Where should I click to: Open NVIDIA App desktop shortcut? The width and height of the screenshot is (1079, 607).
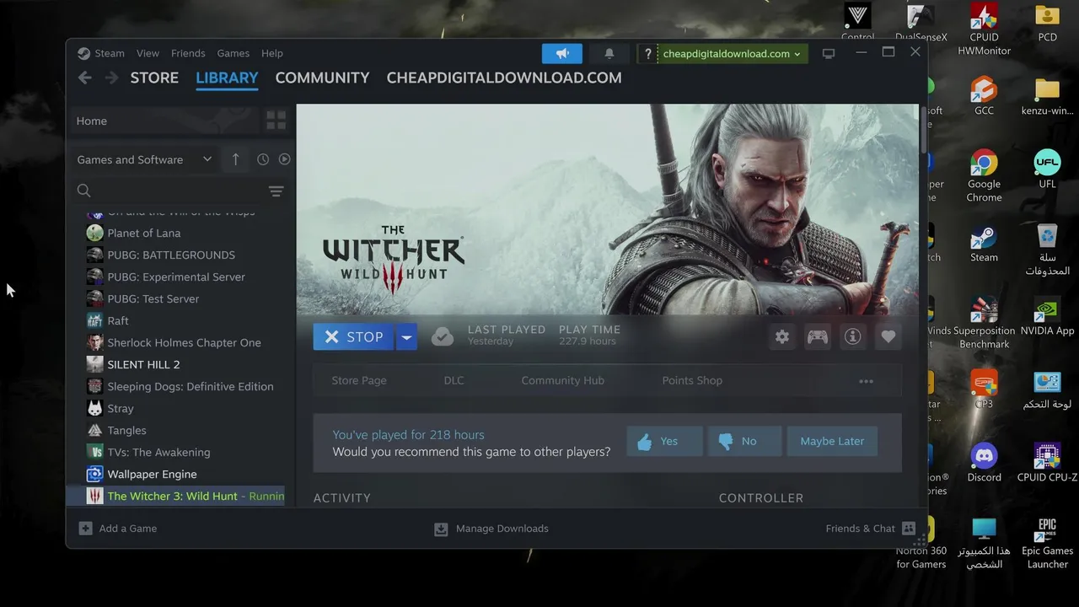[x=1047, y=316]
